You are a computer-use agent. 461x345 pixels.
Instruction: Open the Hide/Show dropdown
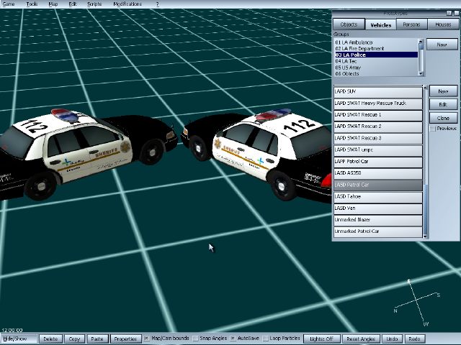pyautogui.click(x=19, y=339)
